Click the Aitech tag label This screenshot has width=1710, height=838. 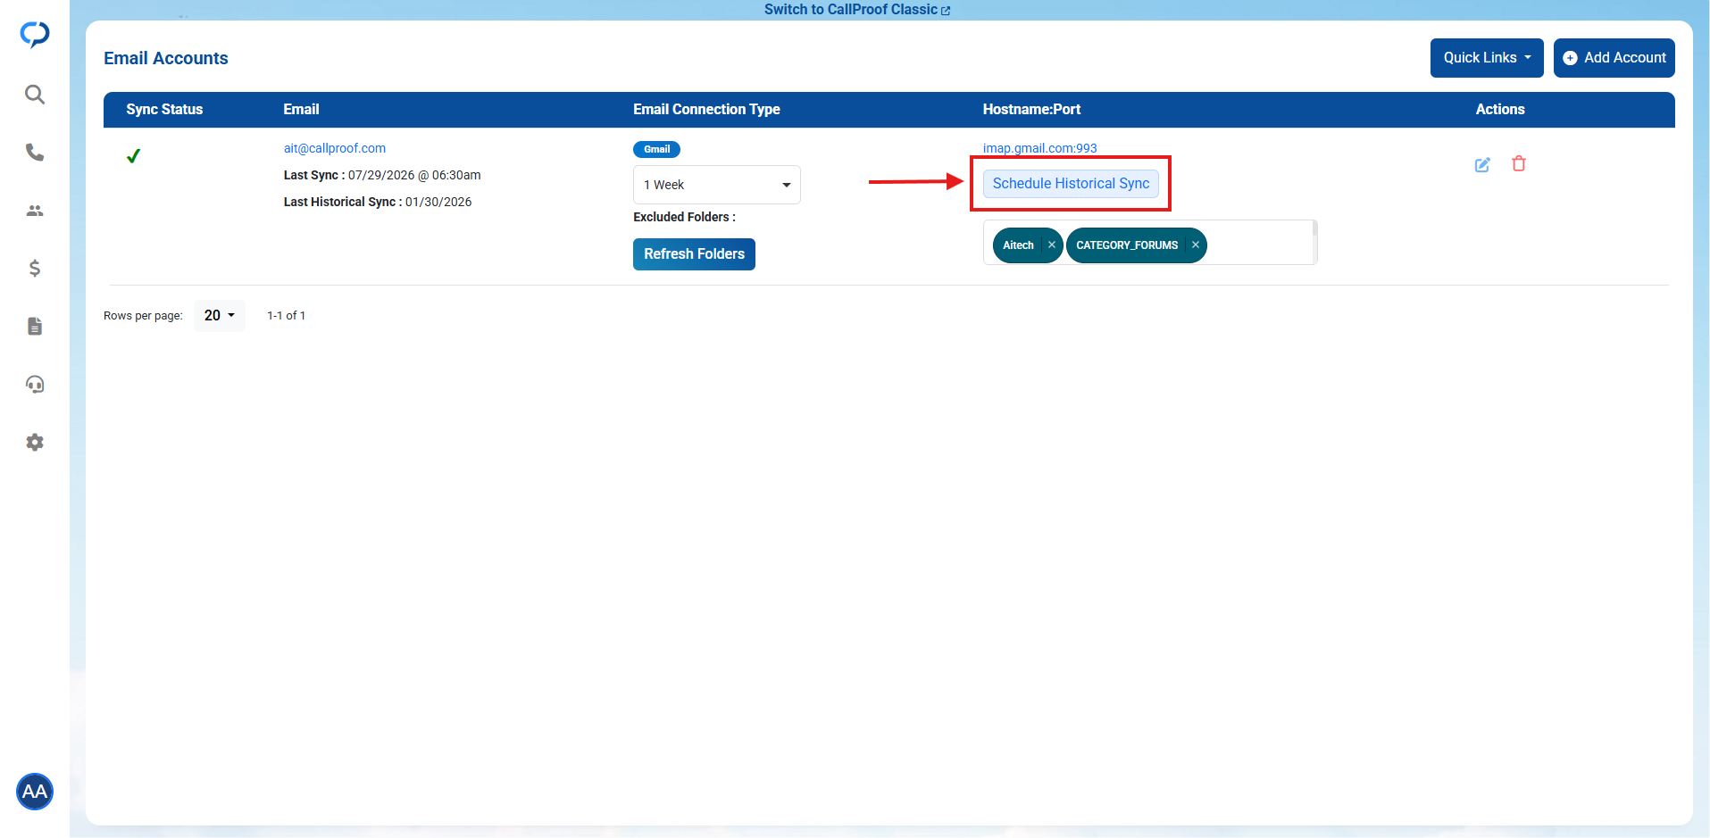coord(1018,245)
